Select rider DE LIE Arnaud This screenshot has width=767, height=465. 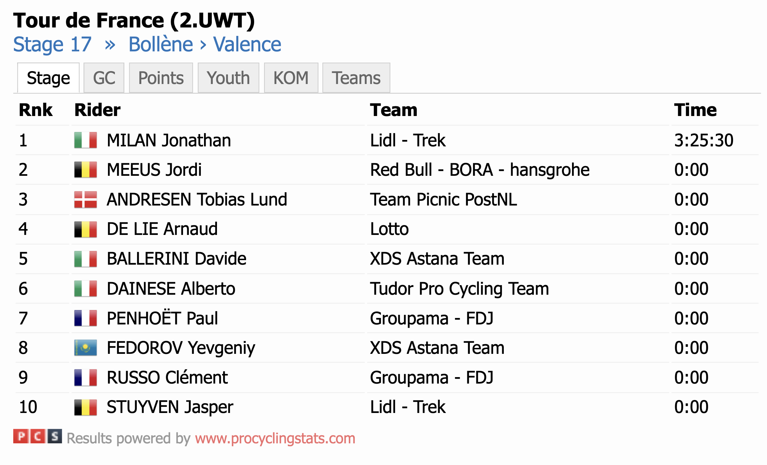click(162, 229)
